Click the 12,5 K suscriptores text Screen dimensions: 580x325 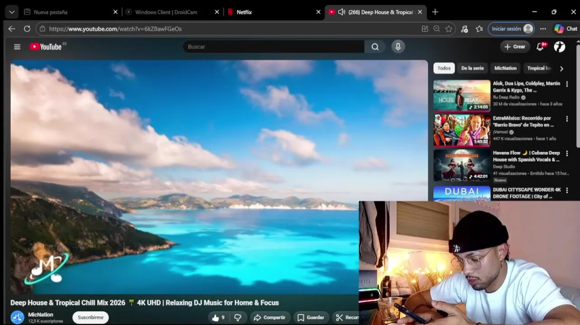[x=45, y=321]
